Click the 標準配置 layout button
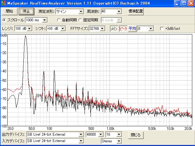This screenshot has height=146, width=195. tap(135, 11)
